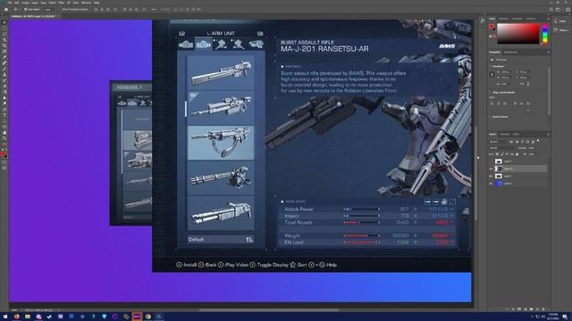Show the hidden topmost layer
This screenshot has height=321, width=572.
click(x=491, y=161)
